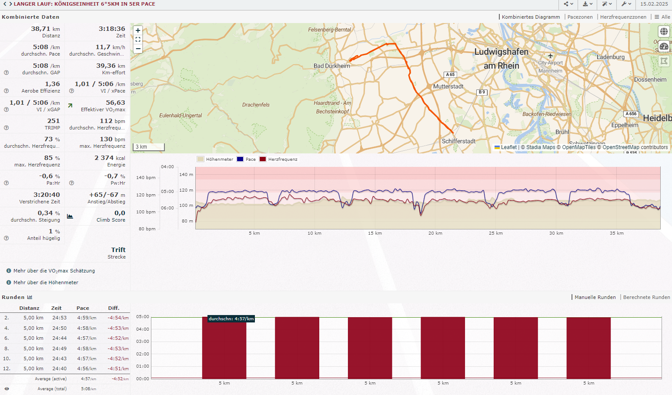Open the share dropdown menu

568,4
